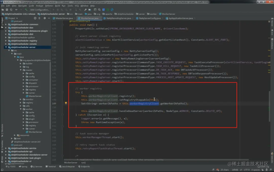Click the bottom-left tool window toggle icon
Image resolution: width=274 pixels, height=172 pixels.
2,170
